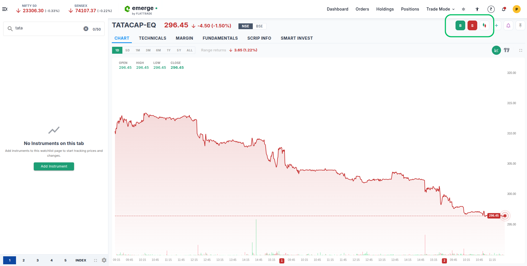
Task: Add scrip with the plus icon
Action: click(496, 25)
